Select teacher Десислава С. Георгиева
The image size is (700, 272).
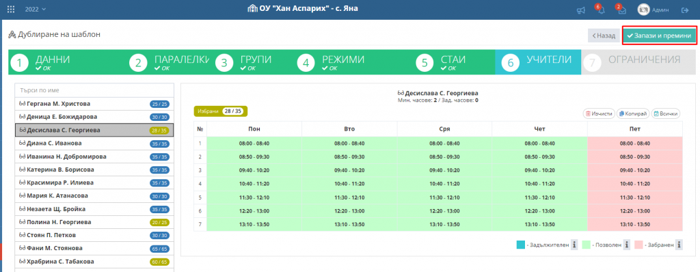pyautogui.click(x=94, y=130)
